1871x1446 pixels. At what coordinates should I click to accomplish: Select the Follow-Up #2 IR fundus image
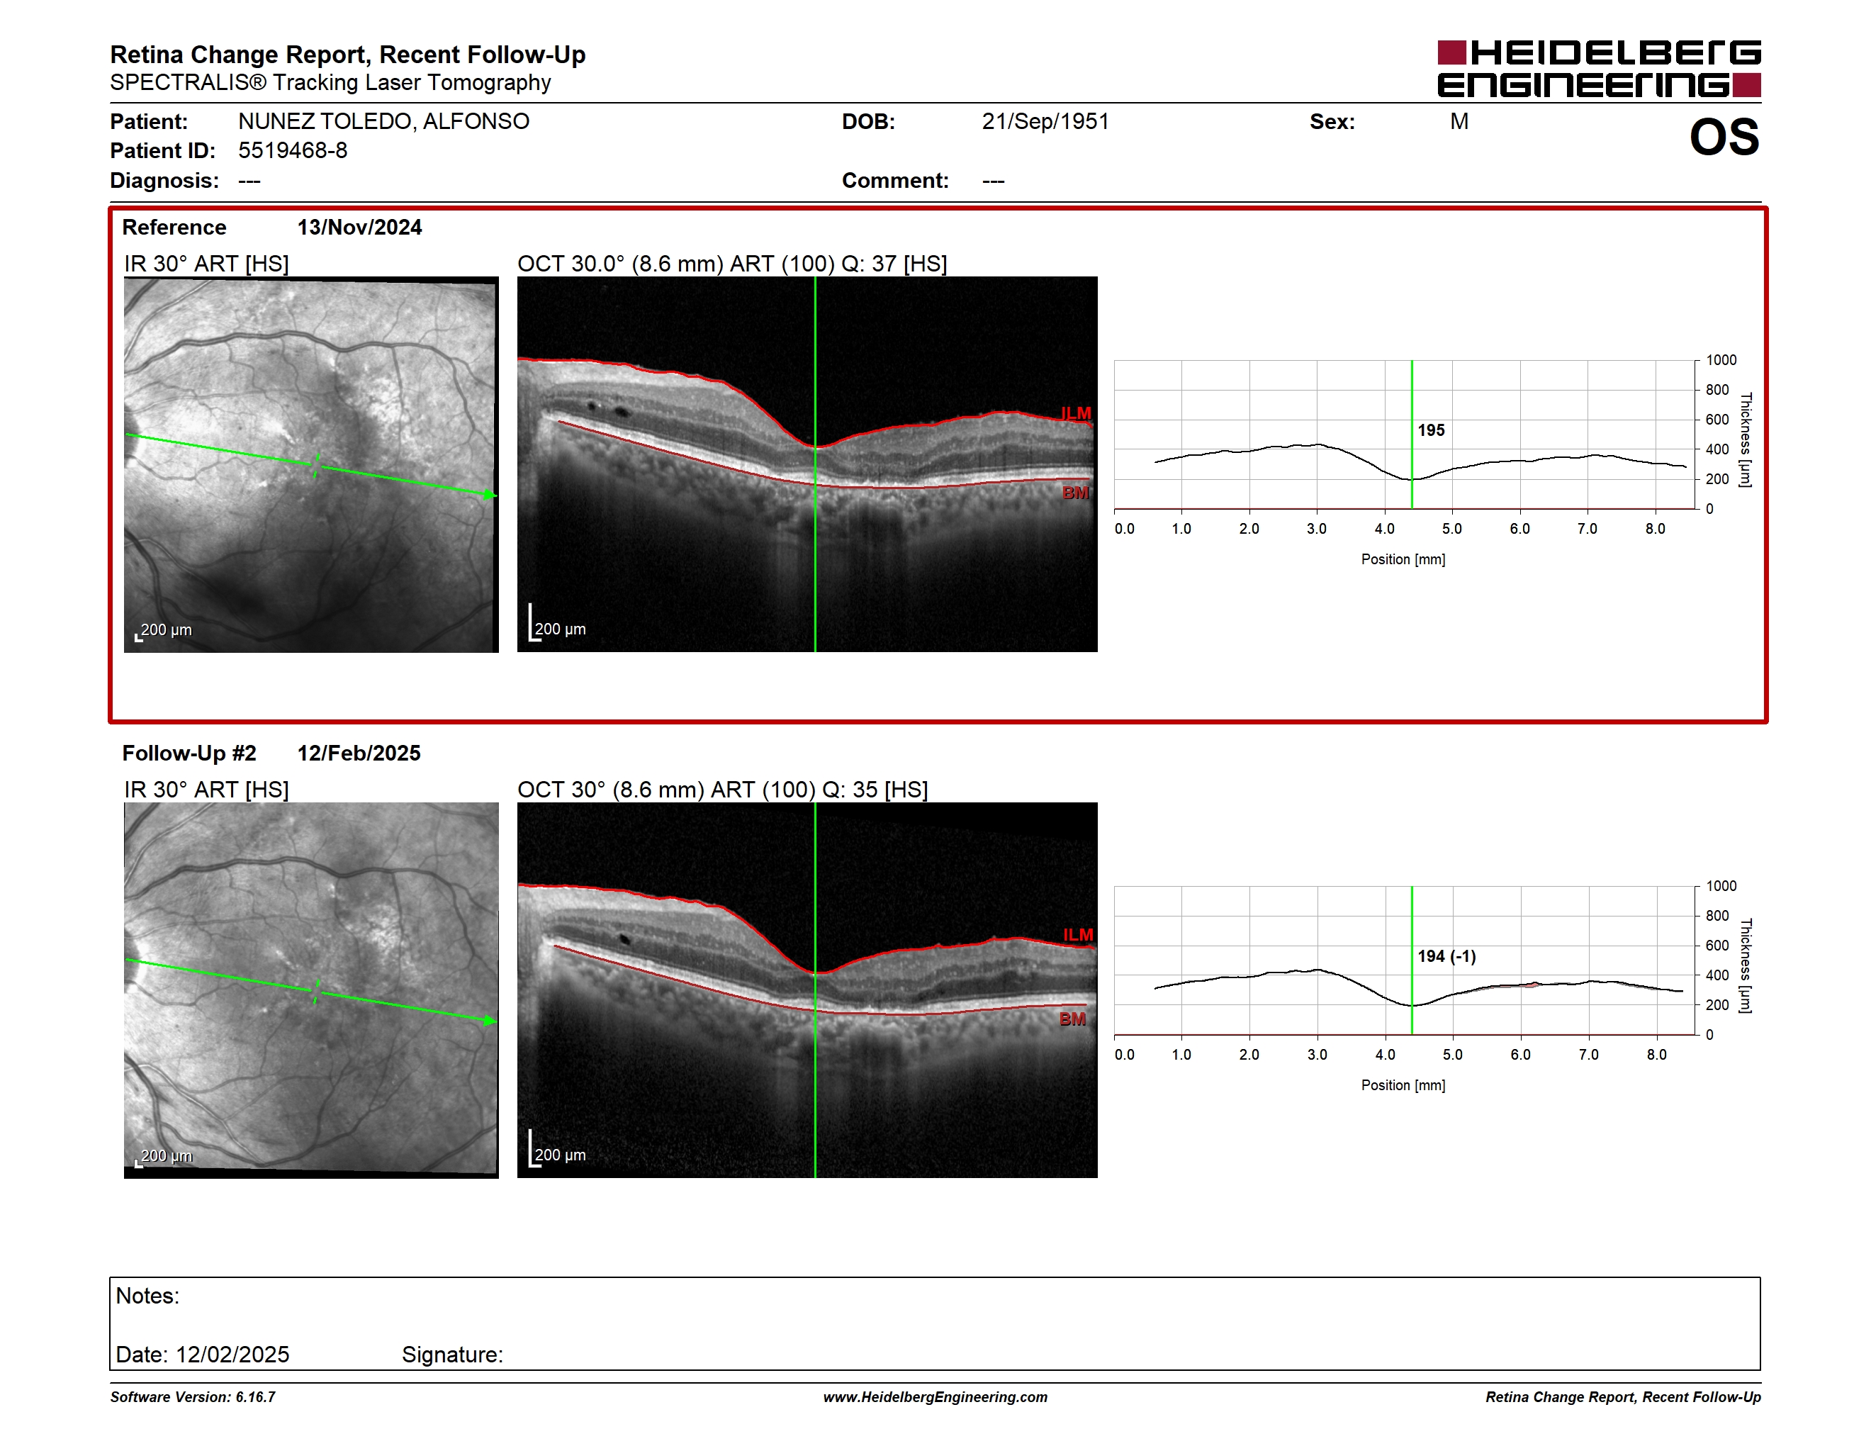(x=311, y=990)
